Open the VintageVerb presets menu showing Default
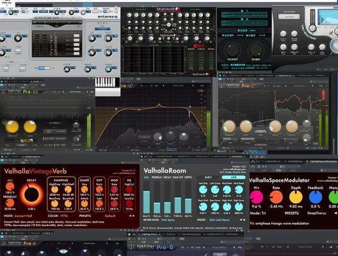The image size is (338, 256). (110, 216)
